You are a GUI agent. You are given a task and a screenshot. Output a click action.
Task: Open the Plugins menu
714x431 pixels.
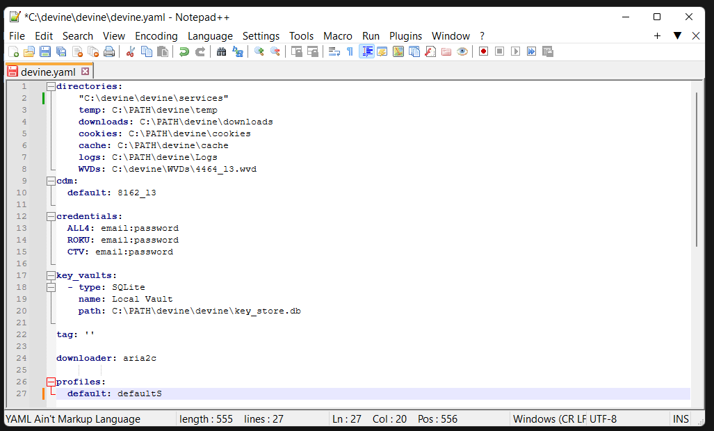tap(405, 36)
